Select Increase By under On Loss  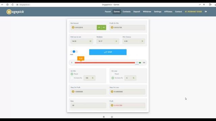click(x=113, y=78)
